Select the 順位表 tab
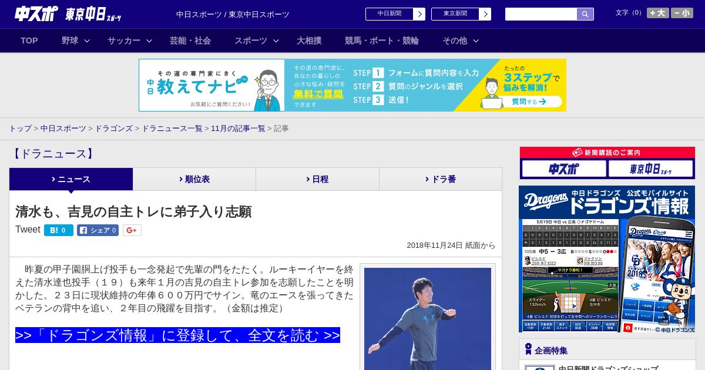Viewport: 705px width, 370px height. pos(194,179)
